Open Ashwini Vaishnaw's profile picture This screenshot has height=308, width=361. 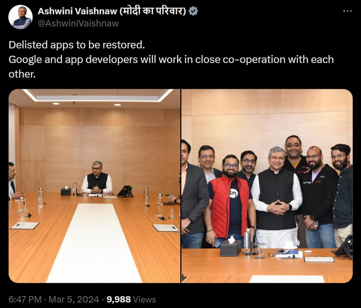(20, 17)
